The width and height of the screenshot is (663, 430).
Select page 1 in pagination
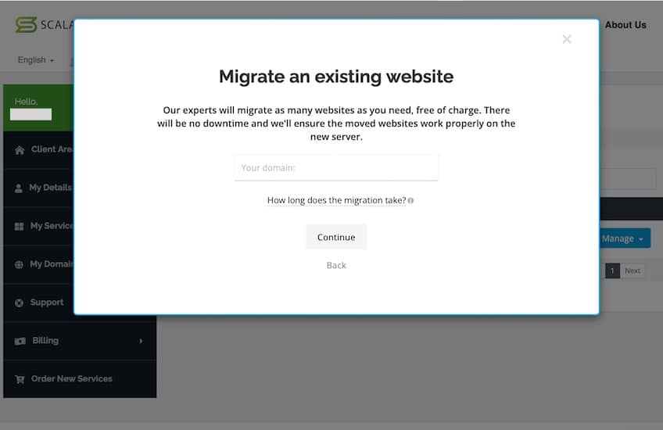point(612,271)
